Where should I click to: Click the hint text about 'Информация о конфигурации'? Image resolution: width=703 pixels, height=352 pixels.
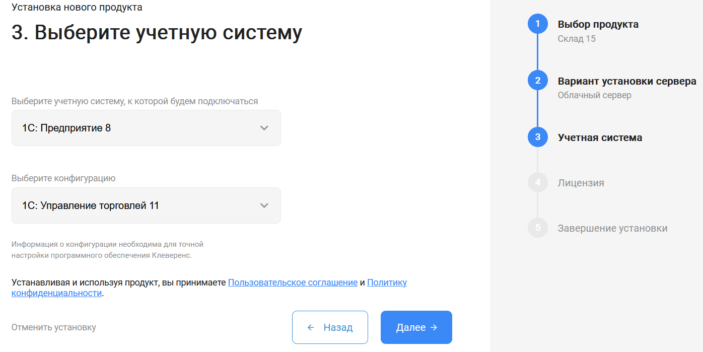pos(107,250)
